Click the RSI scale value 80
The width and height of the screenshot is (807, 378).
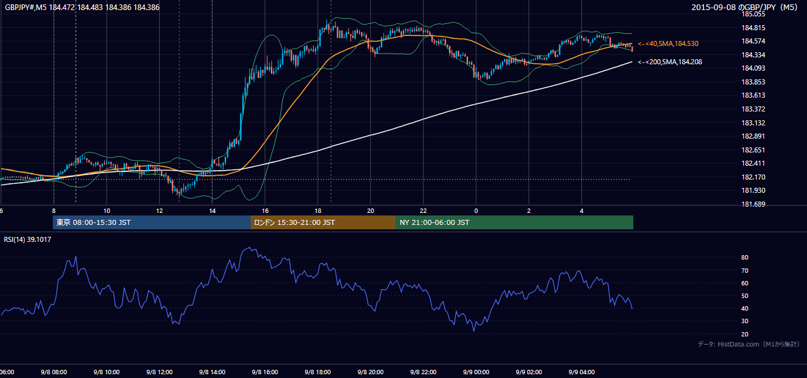pyautogui.click(x=745, y=258)
